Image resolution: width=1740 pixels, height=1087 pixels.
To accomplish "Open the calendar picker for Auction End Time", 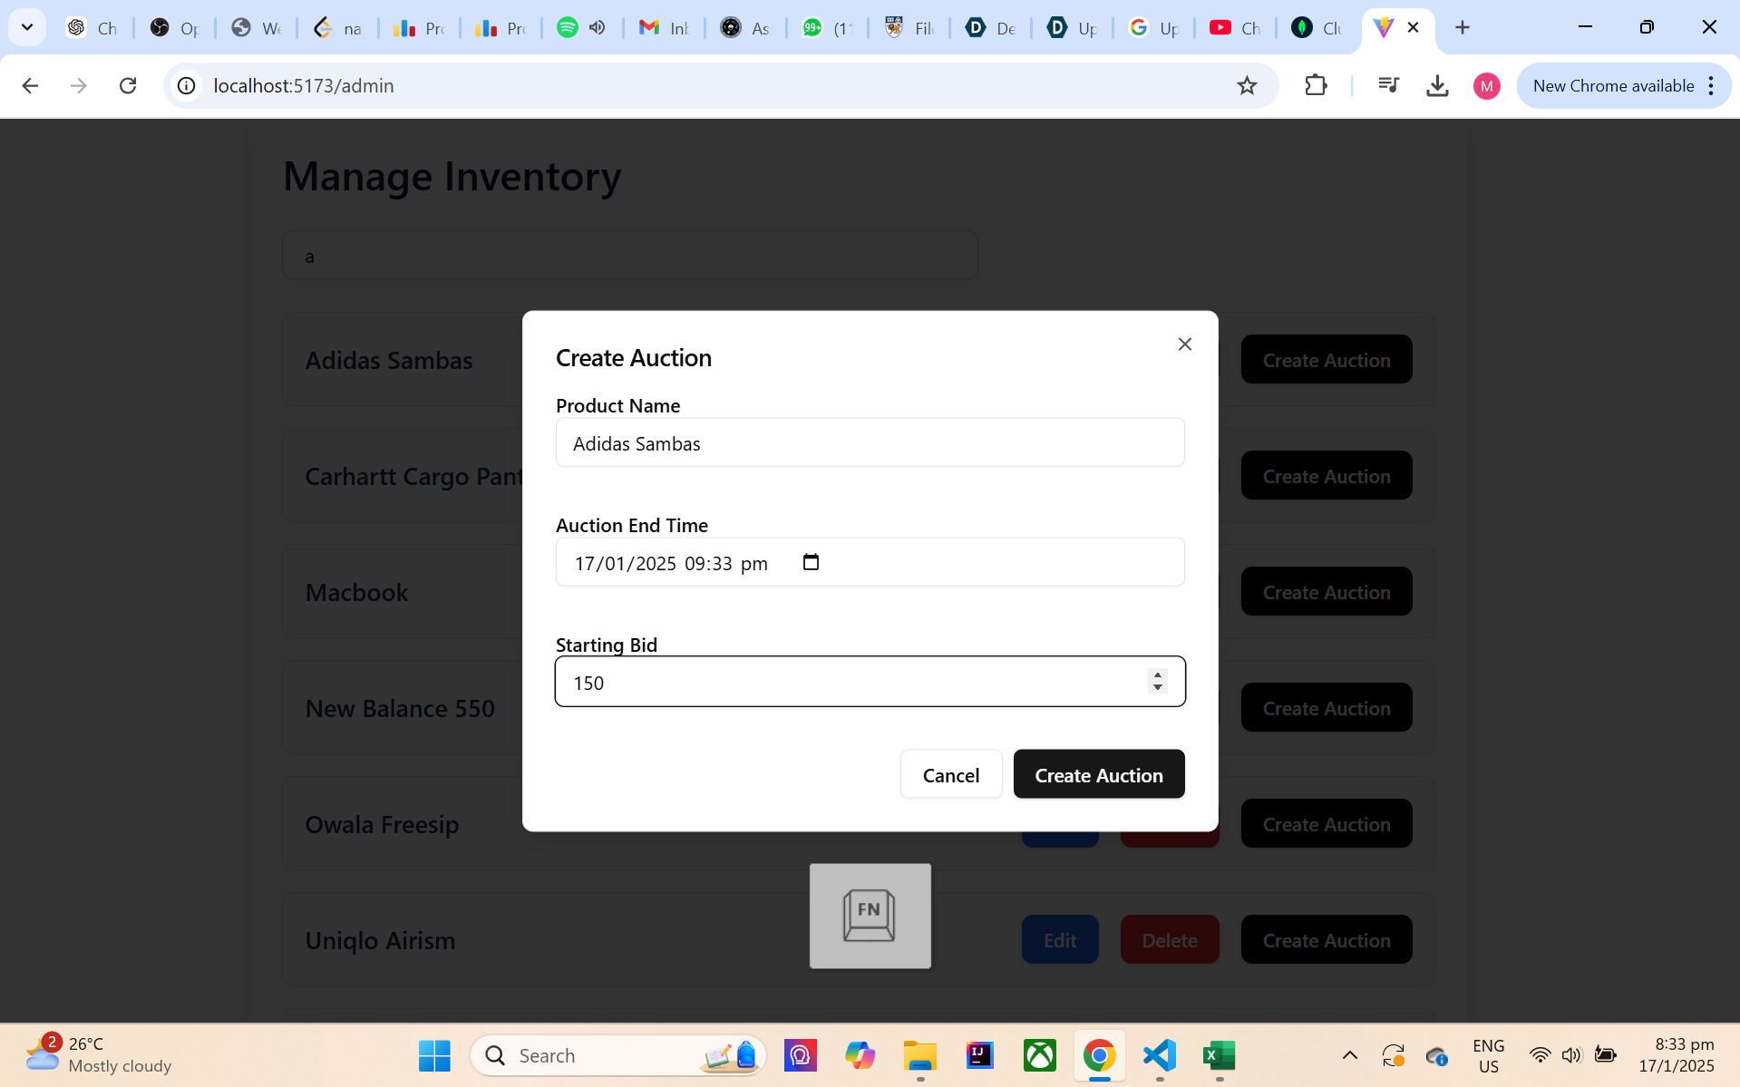I will point(811,562).
